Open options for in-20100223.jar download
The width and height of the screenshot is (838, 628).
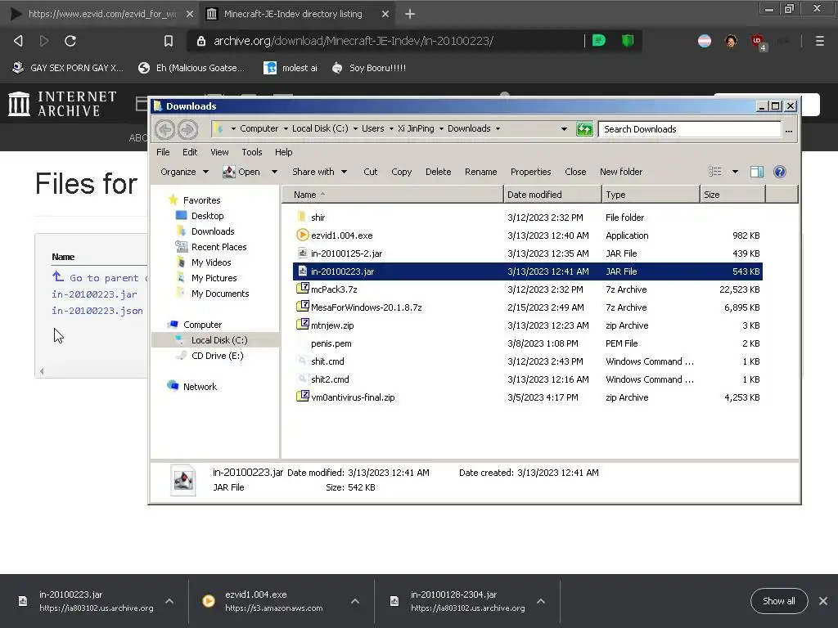click(x=169, y=601)
